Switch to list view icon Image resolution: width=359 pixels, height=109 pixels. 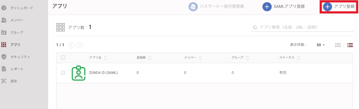[350, 45]
